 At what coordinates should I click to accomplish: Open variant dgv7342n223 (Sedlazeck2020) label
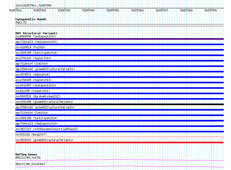click(37, 42)
